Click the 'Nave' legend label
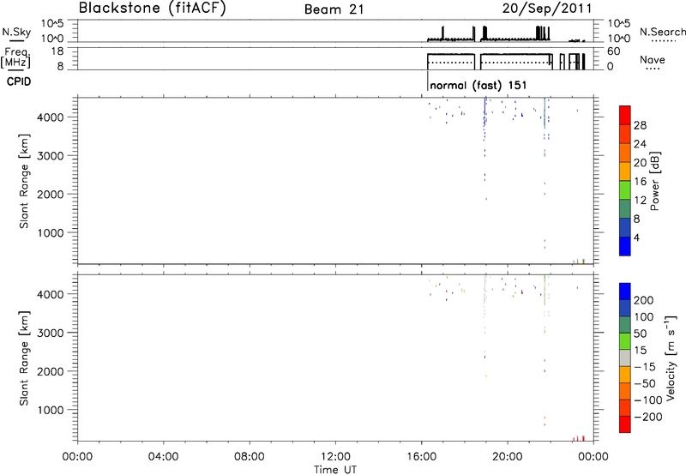686x475 pixels. pos(653,59)
